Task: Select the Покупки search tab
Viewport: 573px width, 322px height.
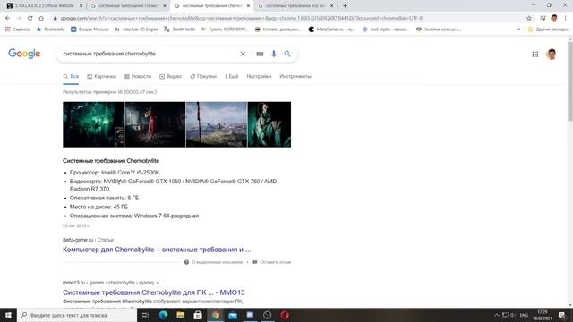Action: pyautogui.click(x=203, y=76)
